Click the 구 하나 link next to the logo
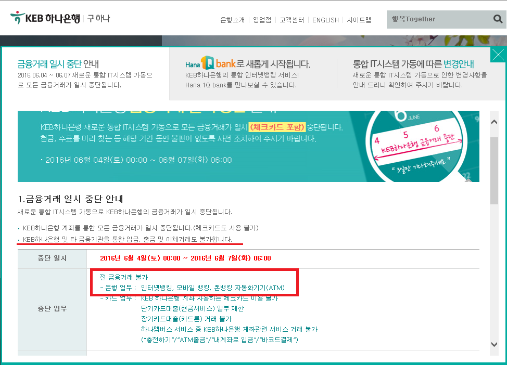The image size is (507, 365). [98, 18]
